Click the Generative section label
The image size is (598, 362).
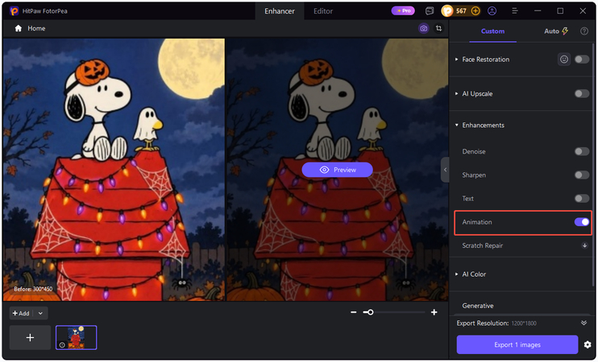[x=477, y=306]
